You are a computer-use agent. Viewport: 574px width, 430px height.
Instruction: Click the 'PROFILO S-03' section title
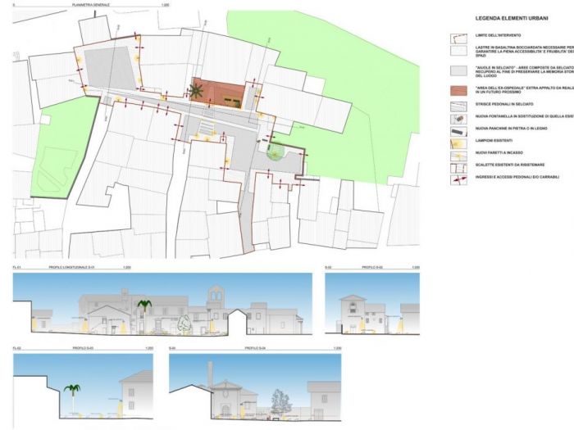[x=83, y=348]
